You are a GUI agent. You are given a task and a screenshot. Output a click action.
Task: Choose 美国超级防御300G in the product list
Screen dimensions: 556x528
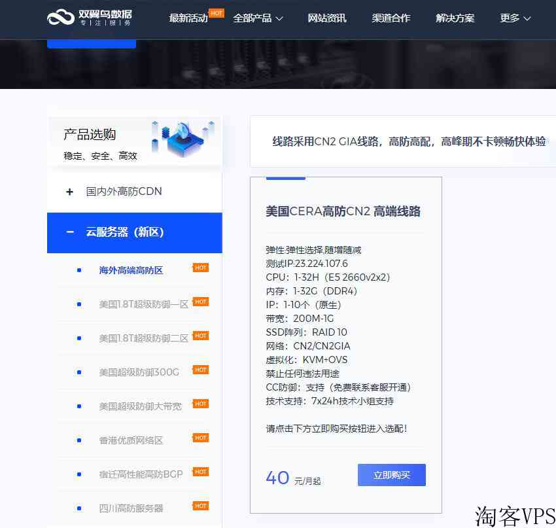tap(139, 372)
